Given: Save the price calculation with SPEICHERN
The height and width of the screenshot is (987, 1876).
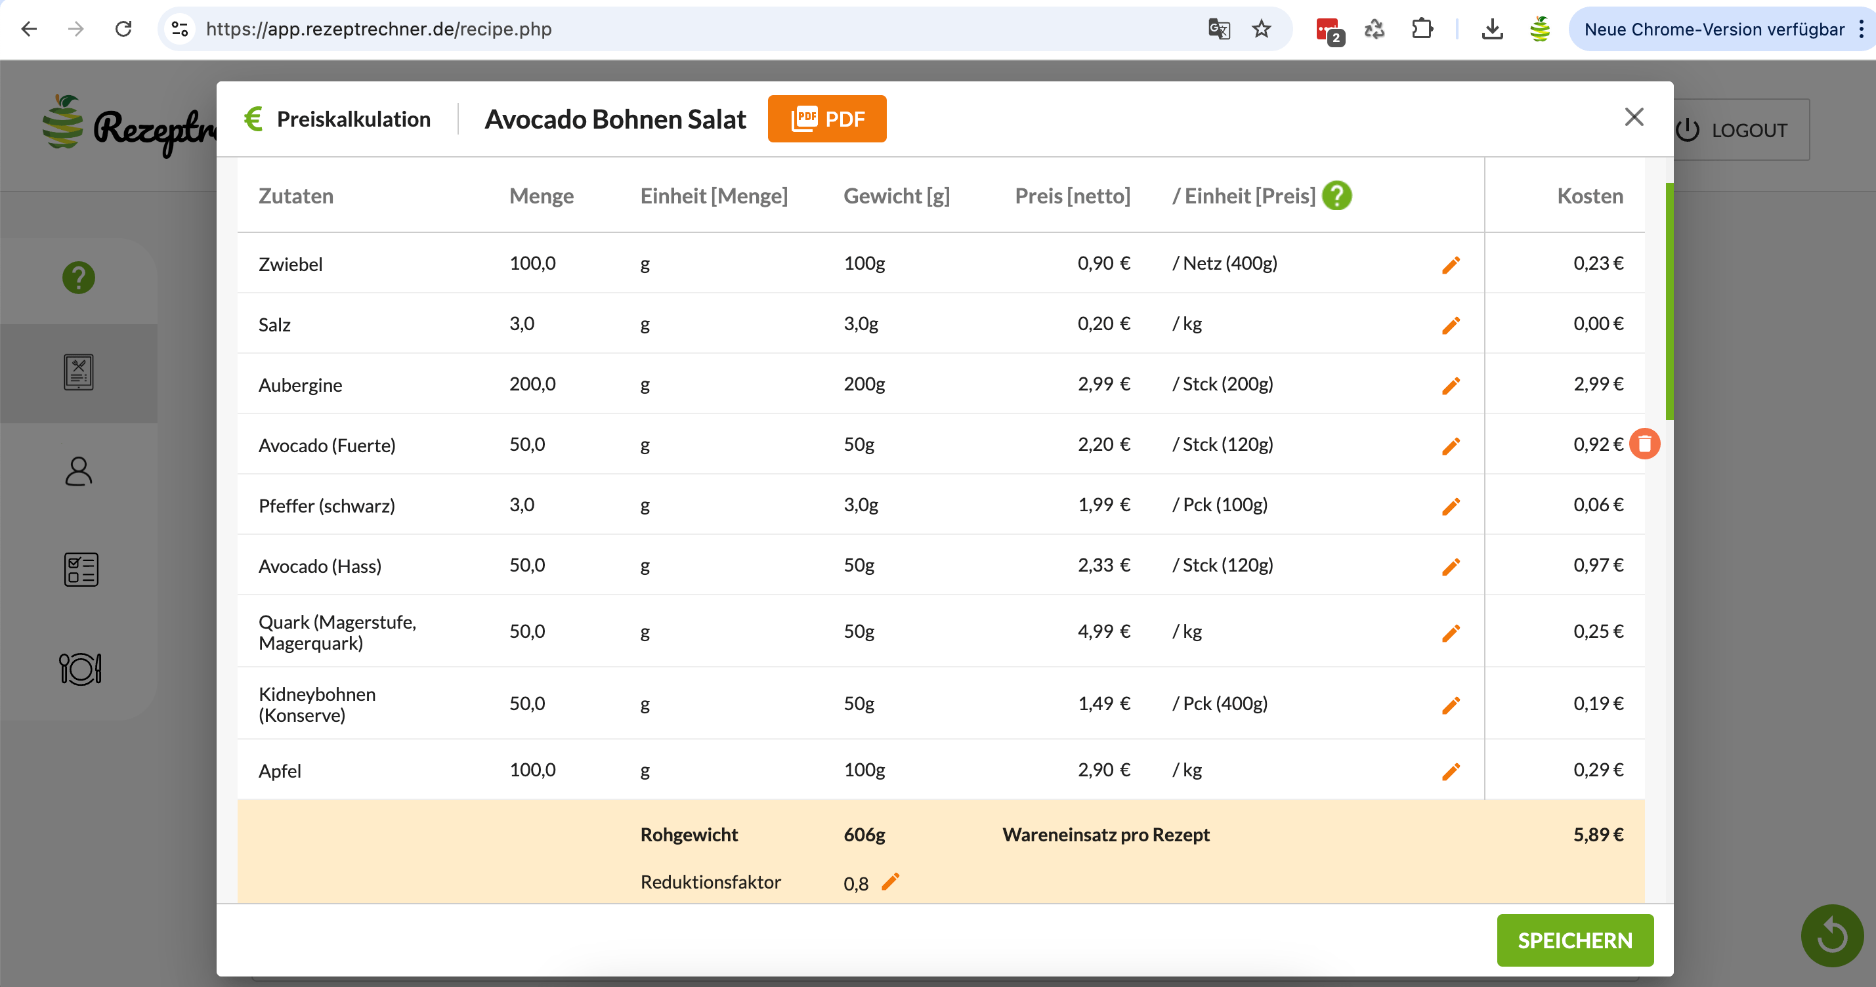Looking at the screenshot, I should tap(1575, 940).
